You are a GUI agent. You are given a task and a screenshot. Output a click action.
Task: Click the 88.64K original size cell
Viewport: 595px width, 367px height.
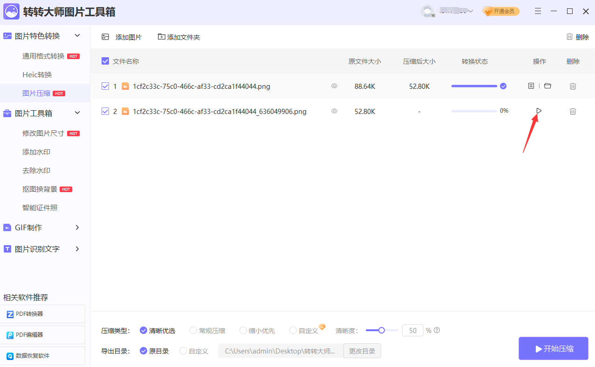[x=364, y=86]
